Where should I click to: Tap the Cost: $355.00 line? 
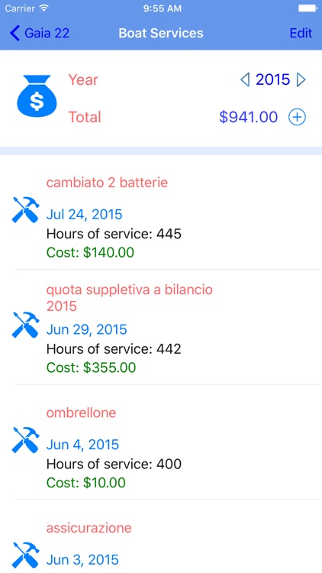[x=92, y=367]
